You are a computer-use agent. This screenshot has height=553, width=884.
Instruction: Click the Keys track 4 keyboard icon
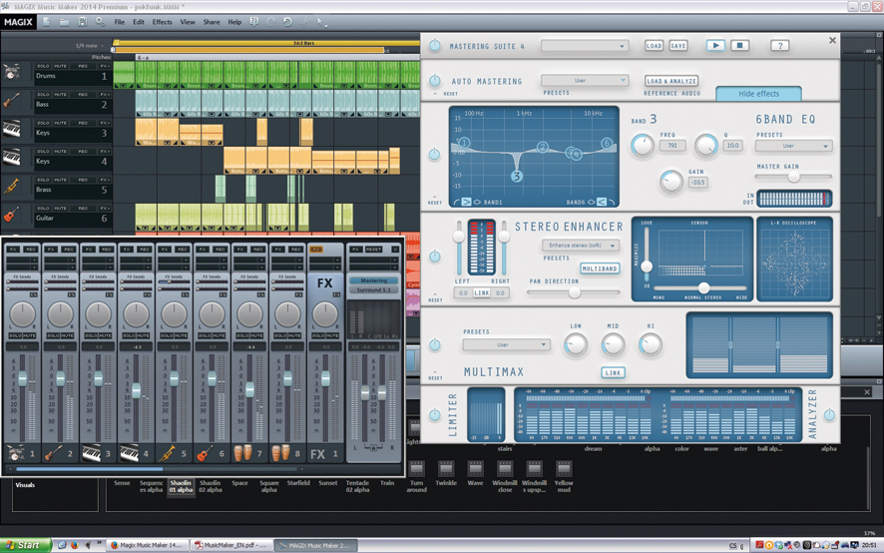11,158
